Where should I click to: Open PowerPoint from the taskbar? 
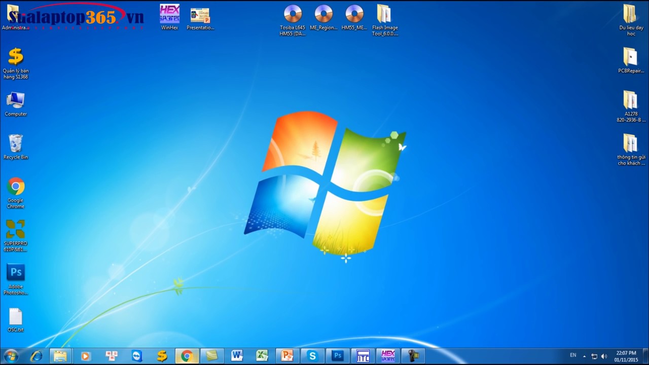point(287,356)
